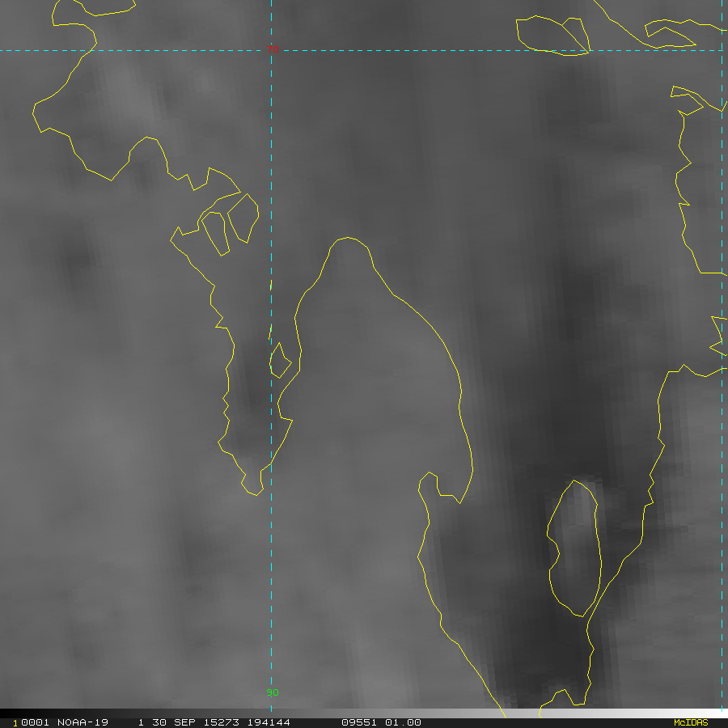
Task: Click the oval island in lower right
Action: (x=575, y=548)
